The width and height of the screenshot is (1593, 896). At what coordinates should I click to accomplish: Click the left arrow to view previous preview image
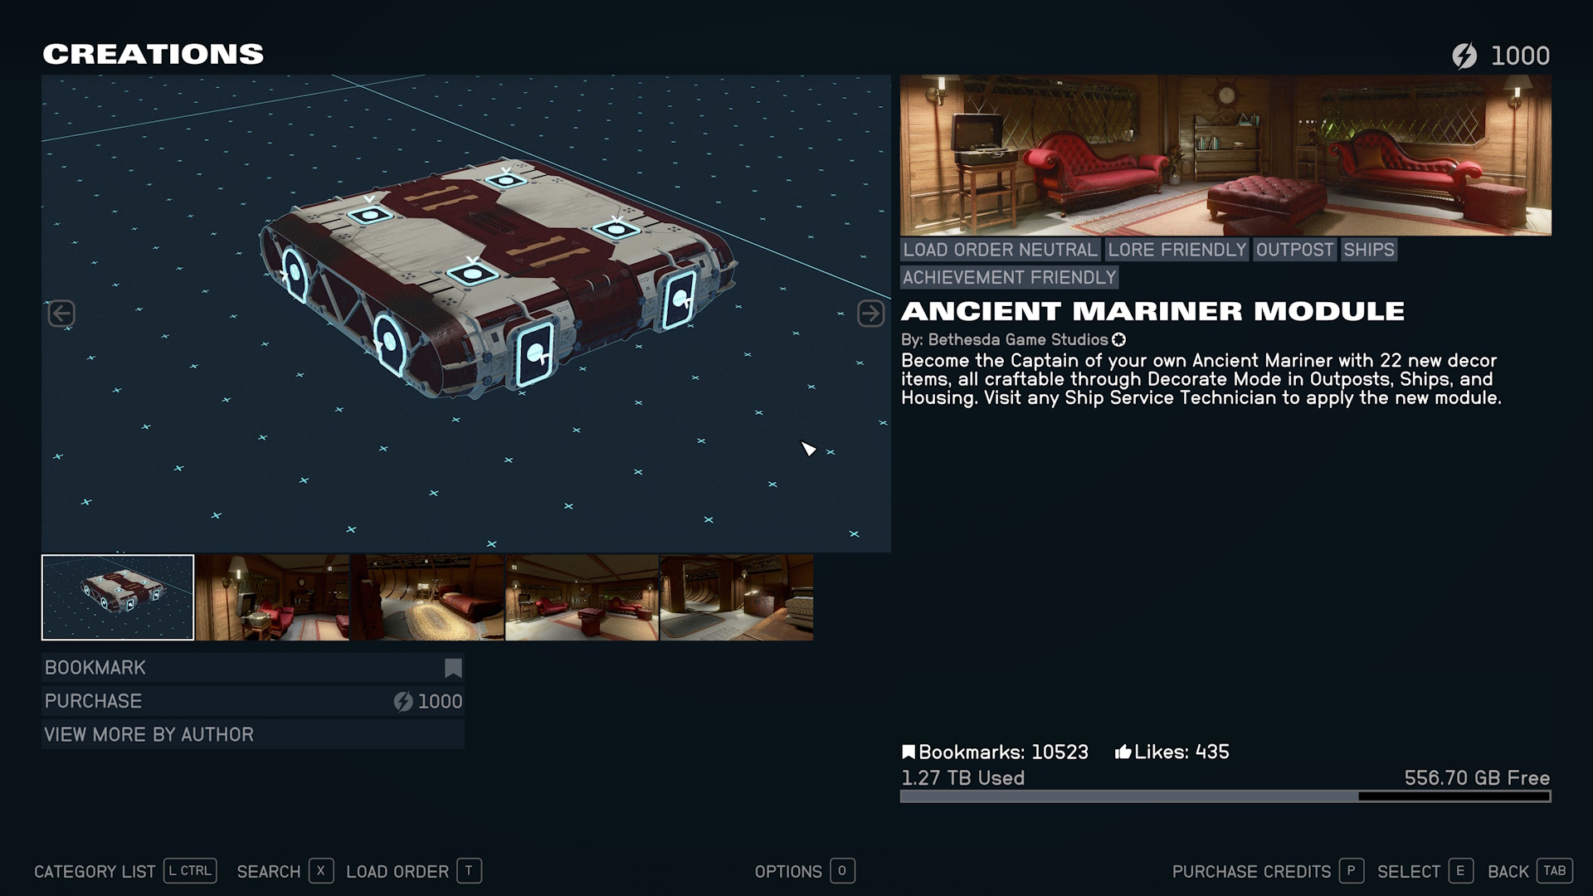62,313
